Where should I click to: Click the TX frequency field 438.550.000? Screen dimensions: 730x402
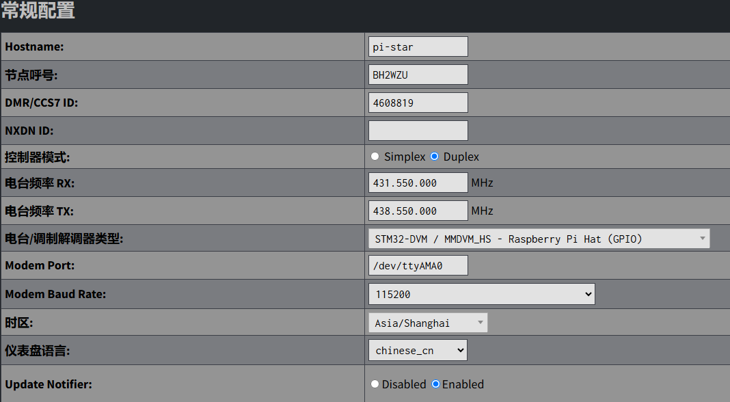tap(418, 211)
